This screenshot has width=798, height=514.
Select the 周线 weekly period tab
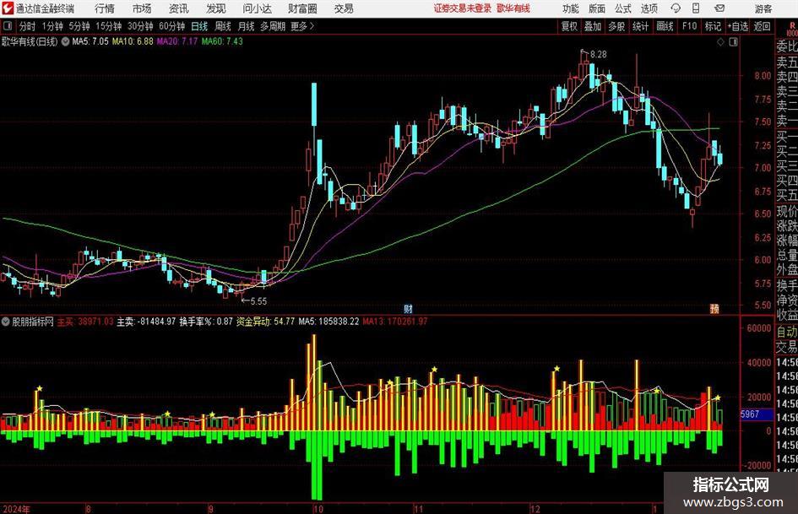tap(223, 26)
